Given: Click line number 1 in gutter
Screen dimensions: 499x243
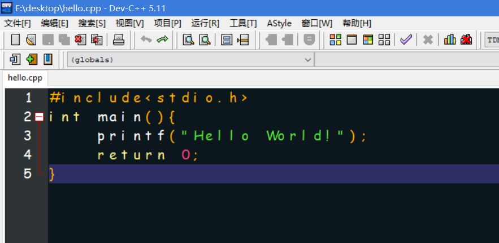Looking at the screenshot, I should pyautogui.click(x=29, y=98).
